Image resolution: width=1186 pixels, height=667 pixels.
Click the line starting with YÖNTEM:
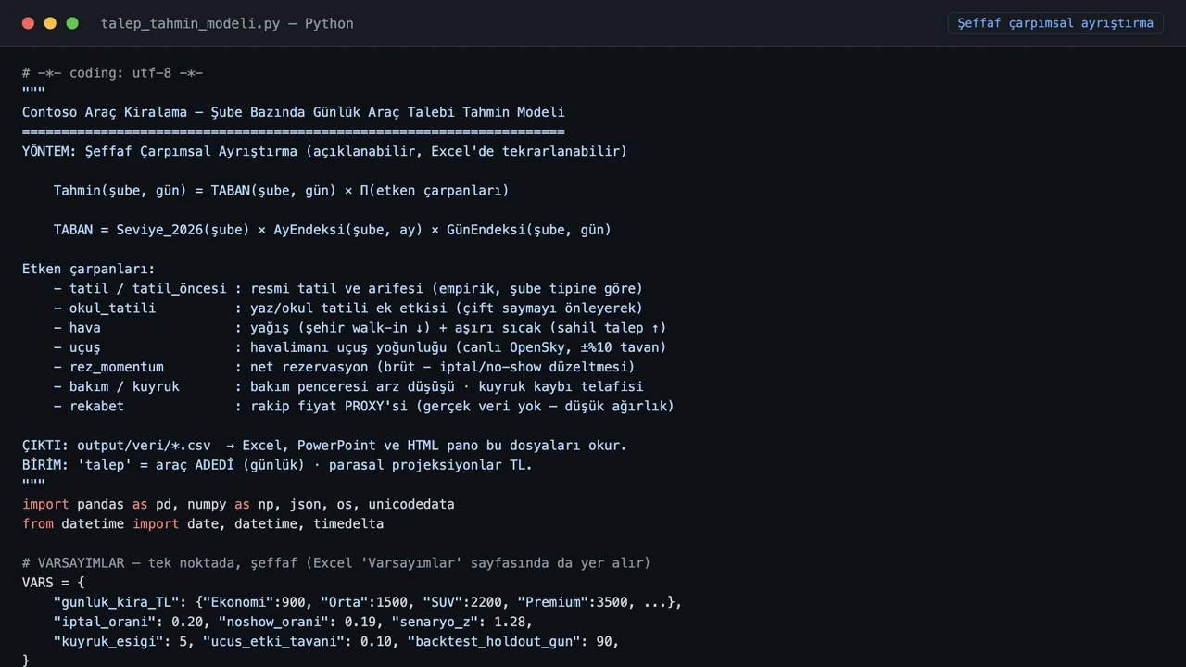(324, 151)
